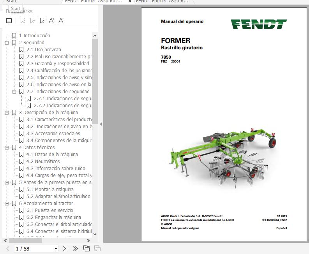The height and width of the screenshot is (254, 309).
Task: Click the delete bookmark icon
Action: point(23,21)
